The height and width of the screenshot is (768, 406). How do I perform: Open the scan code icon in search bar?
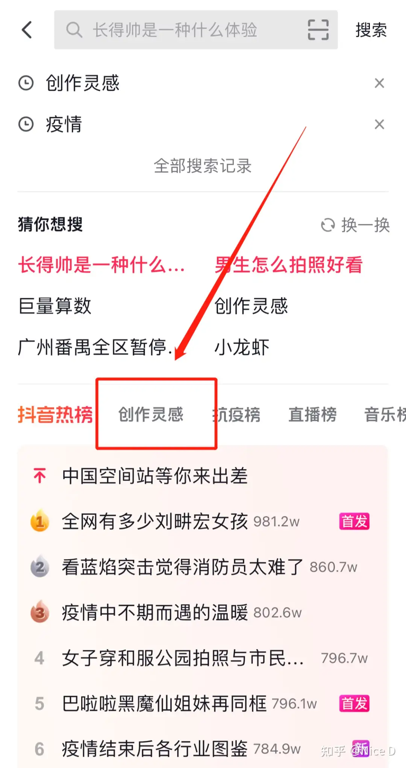(318, 30)
